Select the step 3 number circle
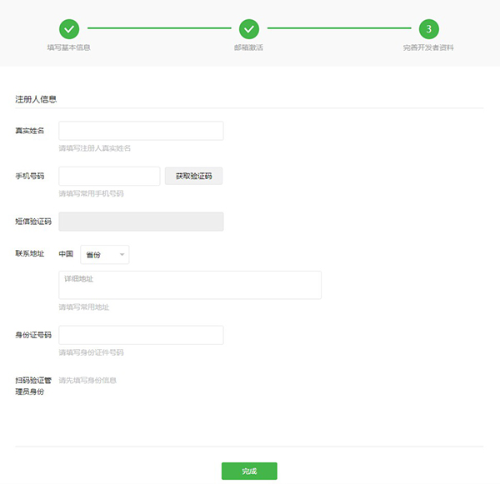 pyautogui.click(x=428, y=29)
